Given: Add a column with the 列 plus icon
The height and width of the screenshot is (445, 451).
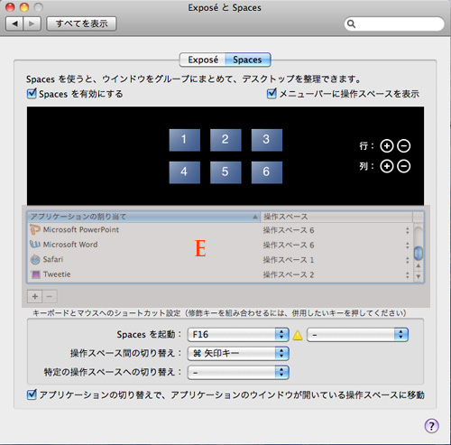Looking at the screenshot, I should [387, 166].
